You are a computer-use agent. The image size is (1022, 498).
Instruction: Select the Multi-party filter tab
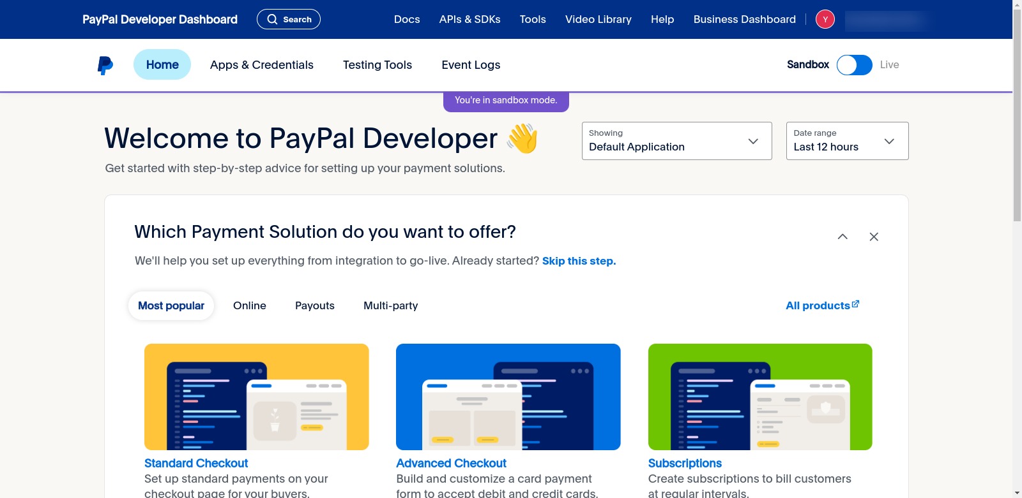391,305
